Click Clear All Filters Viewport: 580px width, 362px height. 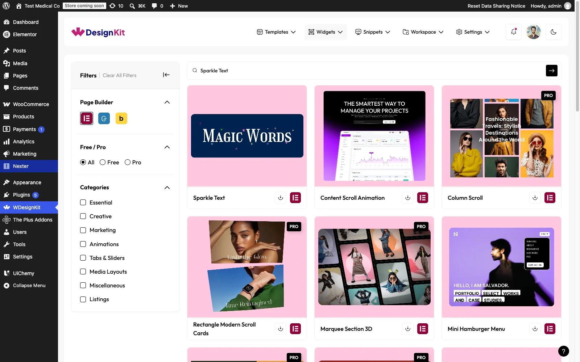pos(120,75)
